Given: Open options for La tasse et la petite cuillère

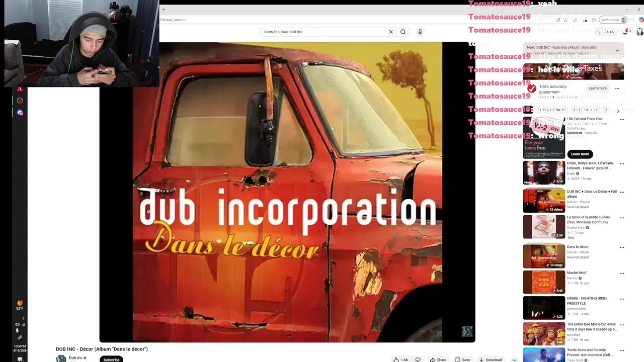Looking at the screenshot, I should (x=622, y=218).
